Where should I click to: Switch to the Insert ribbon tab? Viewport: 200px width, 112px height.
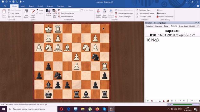click(23, 6)
